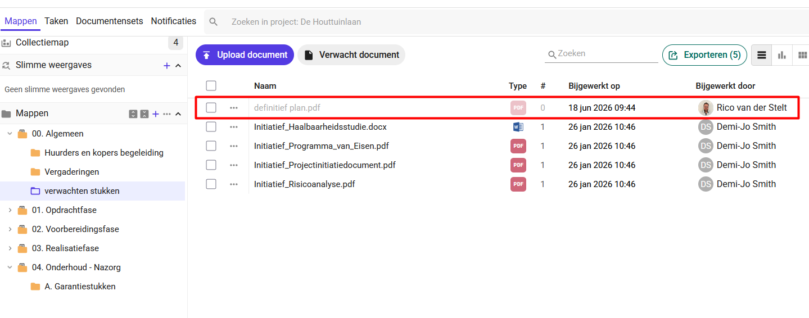The image size is (809, 318).
Task: Focus the Zoeken field above the table
Action: (x=602, y=54)
